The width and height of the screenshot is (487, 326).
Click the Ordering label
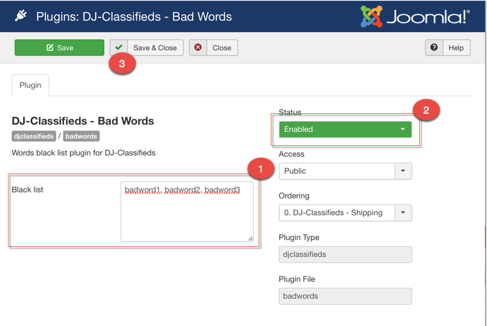[294, 196]
